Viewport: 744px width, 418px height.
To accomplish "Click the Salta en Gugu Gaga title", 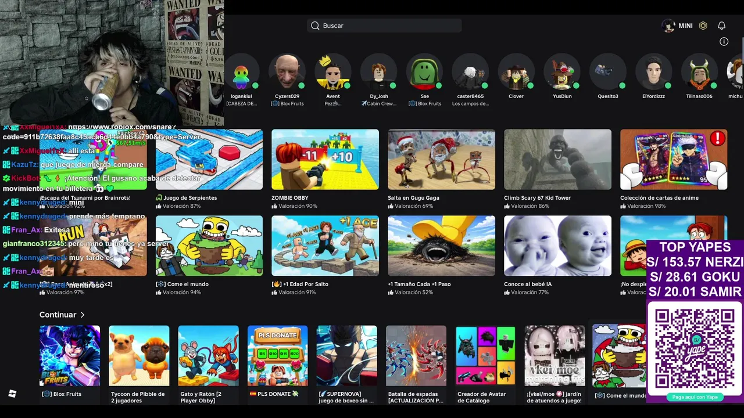I will coord(413,198).
